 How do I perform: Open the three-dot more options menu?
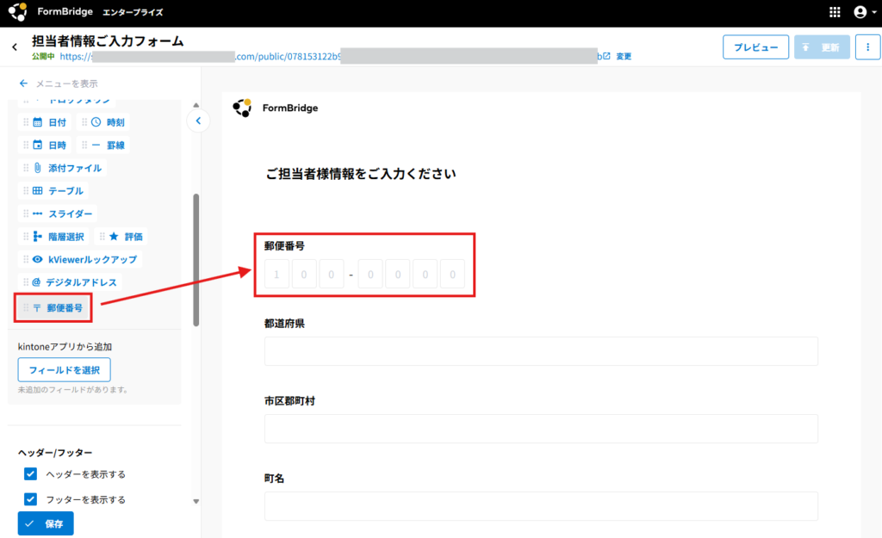(867, 47)
